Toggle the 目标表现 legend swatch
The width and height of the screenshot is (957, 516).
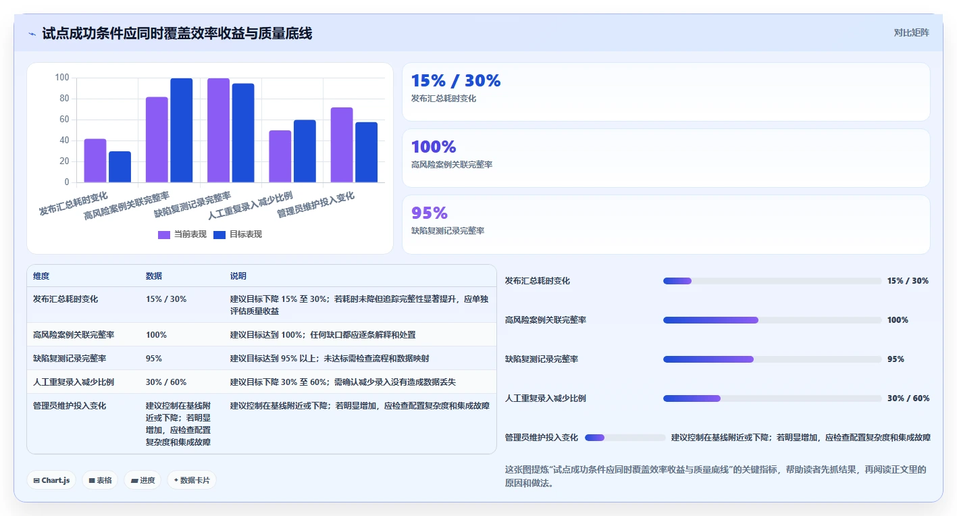pos(219,234)
